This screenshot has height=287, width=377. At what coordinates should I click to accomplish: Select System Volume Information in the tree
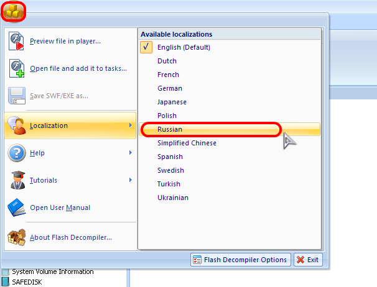click(x=53, y=271)
